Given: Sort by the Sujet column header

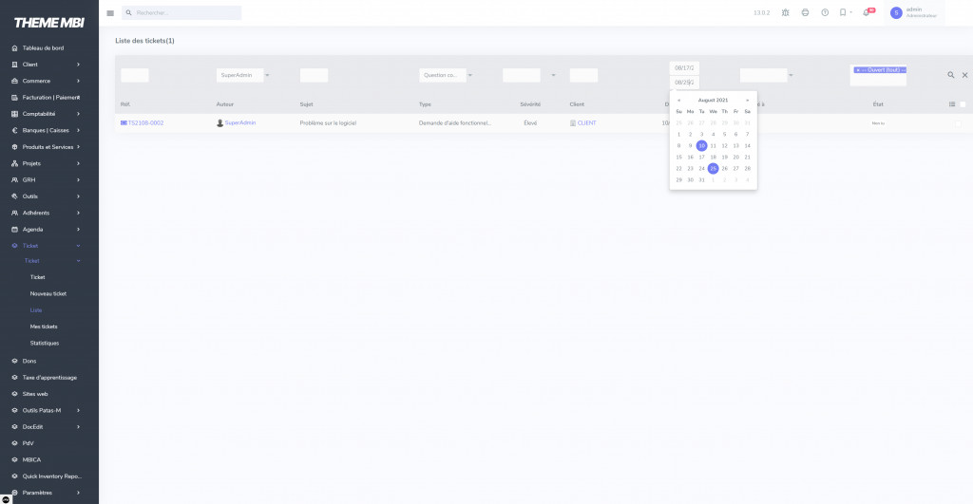Looking at the screenshot, I should [307, 104].
